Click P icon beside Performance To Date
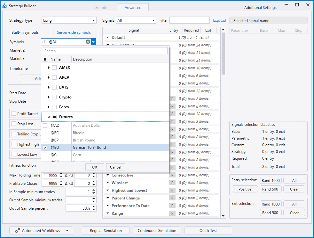Image resolution: width=314 pixels, height=238 pixels. 172,206
